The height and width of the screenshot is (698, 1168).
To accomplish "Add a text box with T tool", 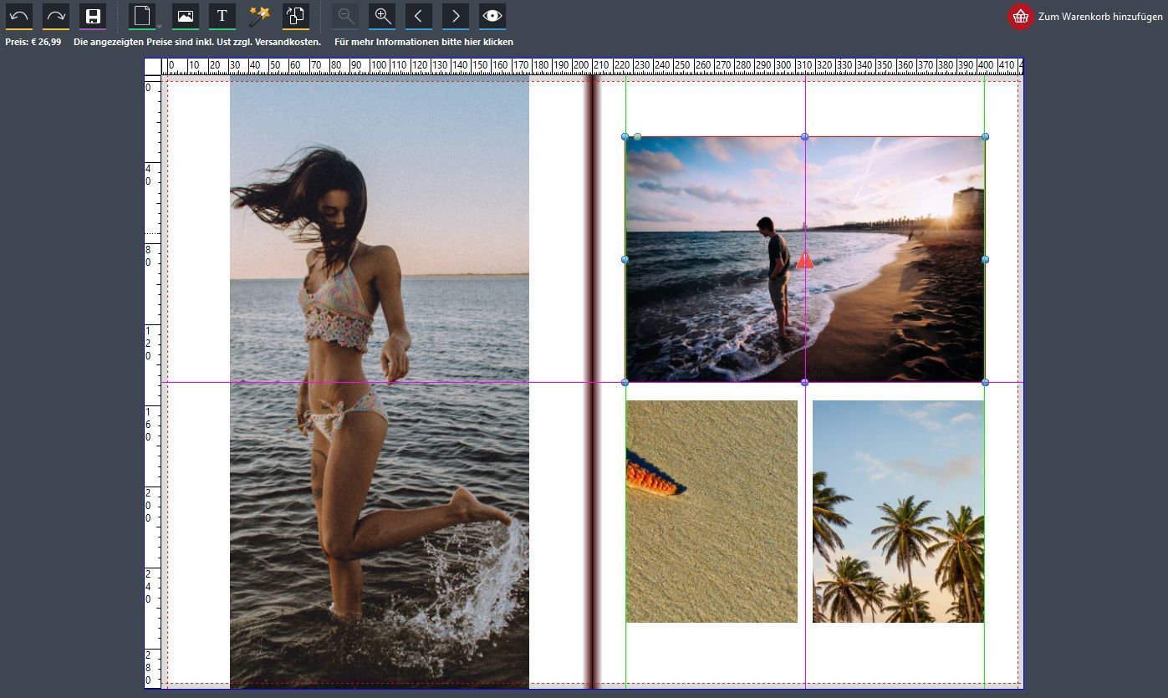I will point(222,16).
